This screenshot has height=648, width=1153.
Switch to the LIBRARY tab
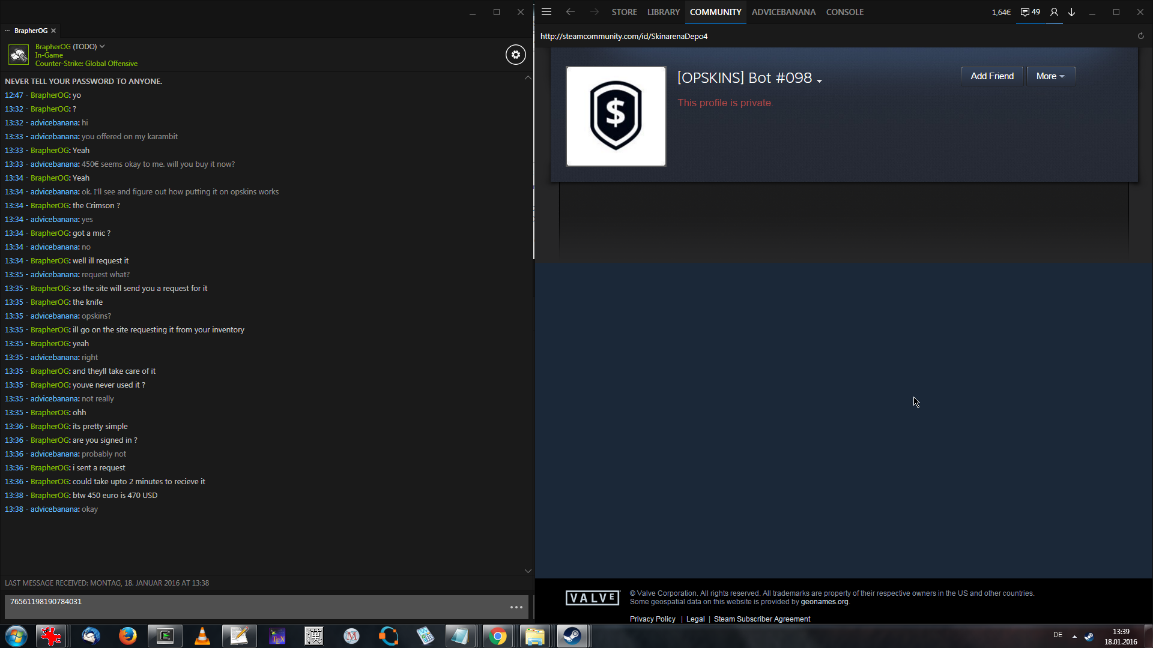tap(663, 12)
